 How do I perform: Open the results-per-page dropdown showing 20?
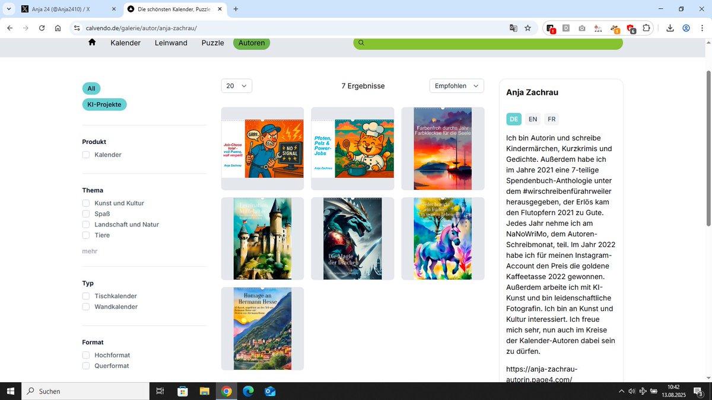pyautogui.click(x=237, y=86)
